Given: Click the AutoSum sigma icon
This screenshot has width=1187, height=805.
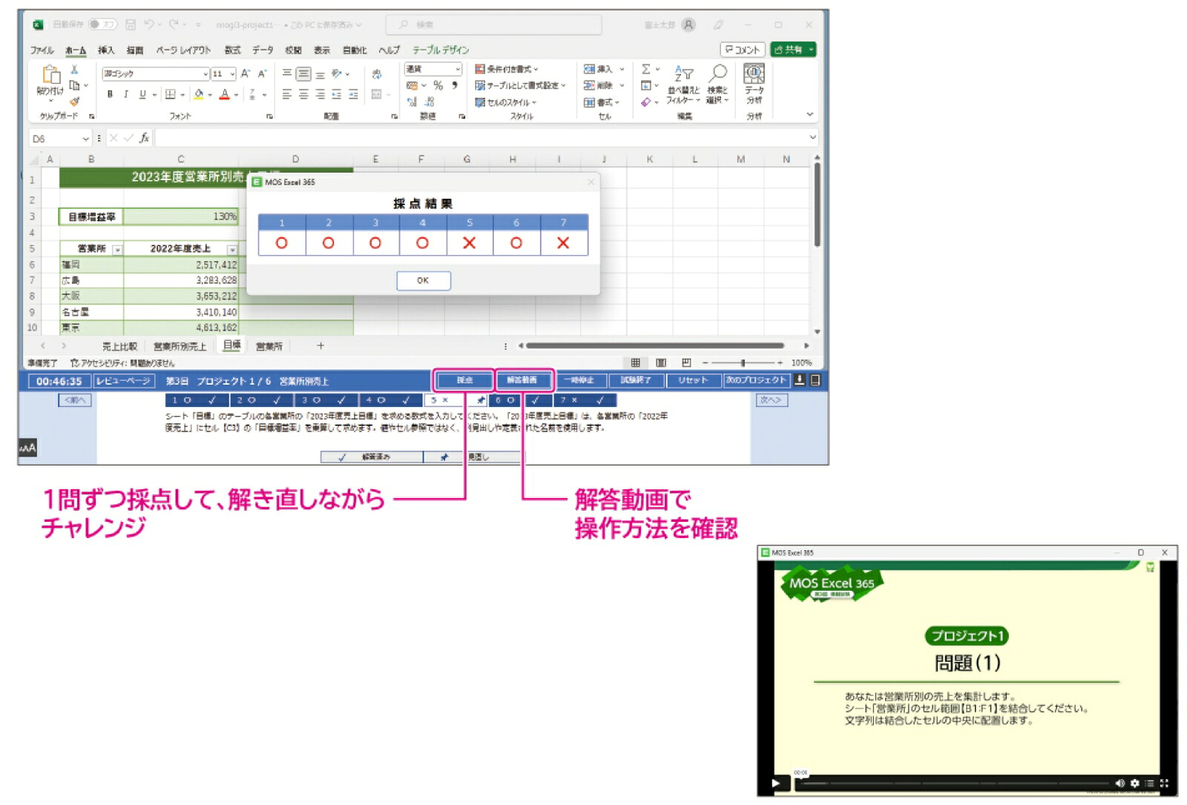Looking at the screenshot, I should [646, 69].
